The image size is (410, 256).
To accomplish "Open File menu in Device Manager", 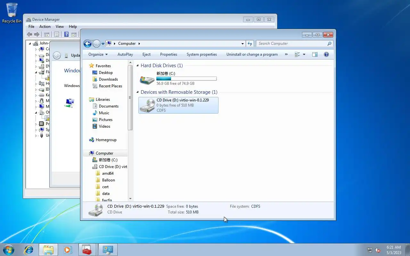I will coord(31,27).
